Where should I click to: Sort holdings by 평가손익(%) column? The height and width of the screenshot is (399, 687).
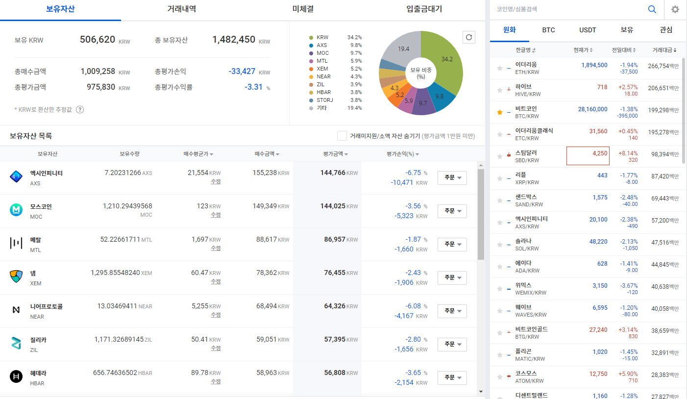click(x=403, y=154)
